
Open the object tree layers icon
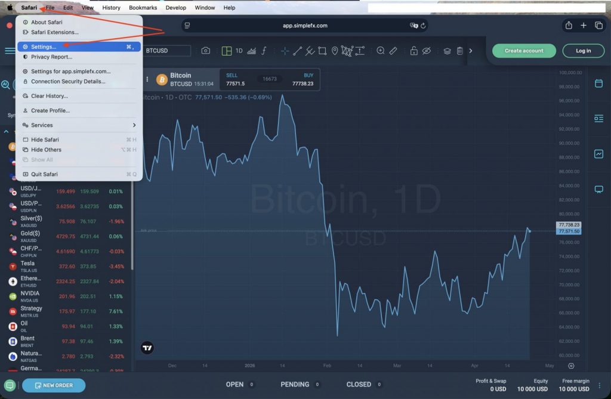click(447, 51)
